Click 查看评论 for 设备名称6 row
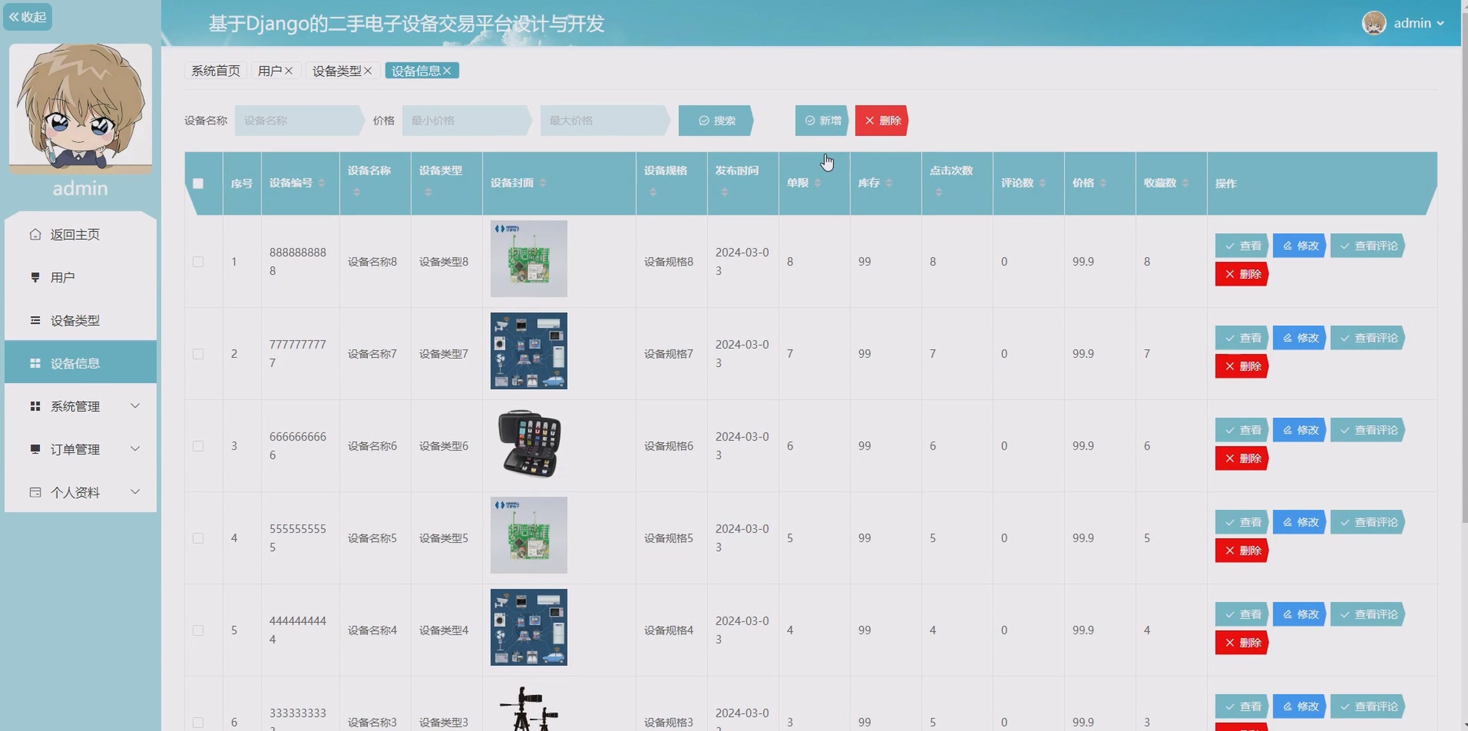1468x731 pixels. click(1368, 430)
